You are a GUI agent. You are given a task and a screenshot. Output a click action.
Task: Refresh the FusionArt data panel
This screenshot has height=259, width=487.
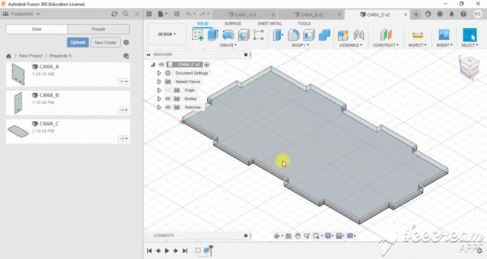(115, 14)
